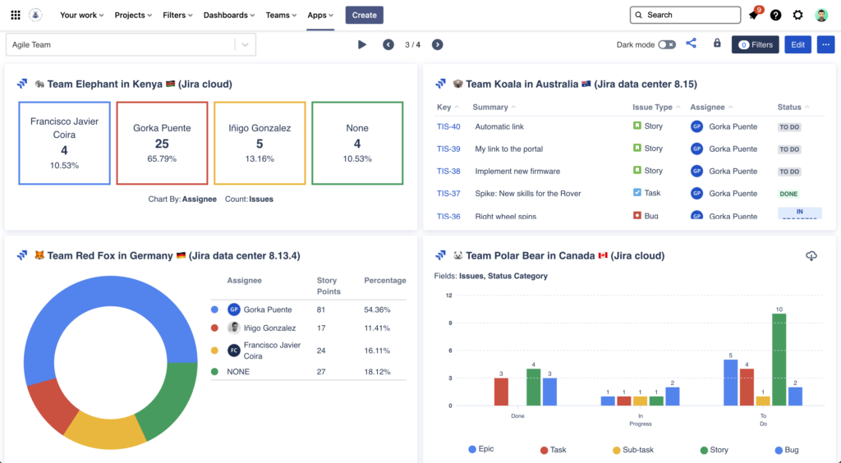Open the Teams menu
This screenshot has width=841, height=463.
pyautogui.click(x=281, y=15)
